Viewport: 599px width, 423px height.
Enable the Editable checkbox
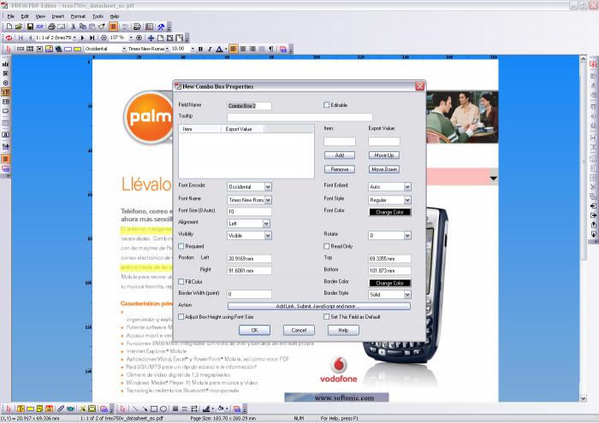326,105
